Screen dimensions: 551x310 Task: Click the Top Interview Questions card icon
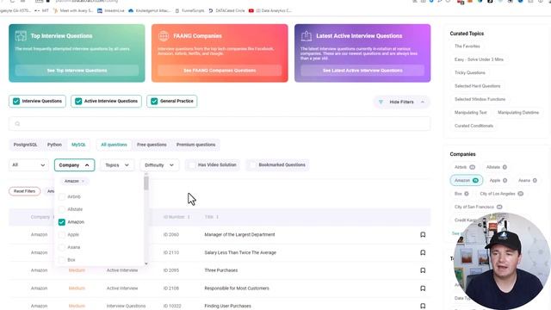(21, 36)
